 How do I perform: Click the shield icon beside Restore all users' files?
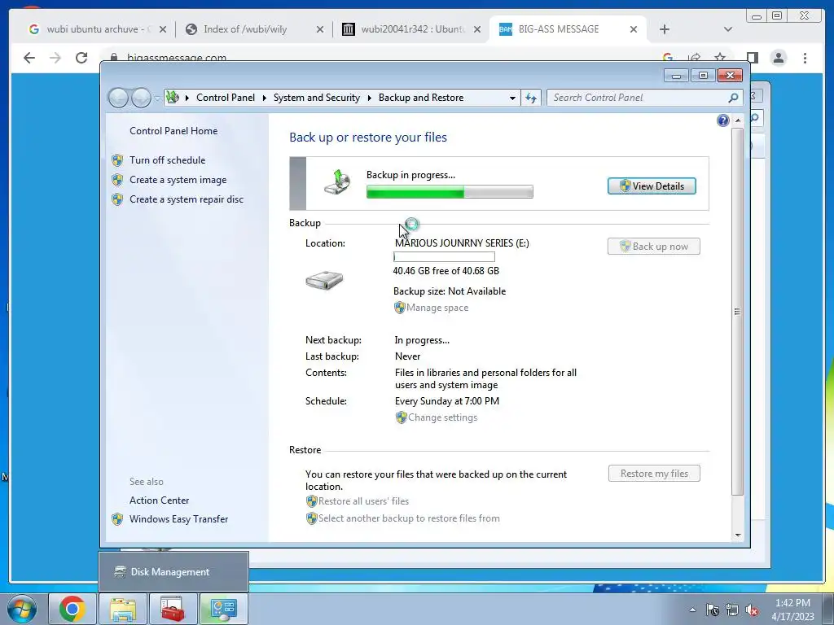point(312,501)
